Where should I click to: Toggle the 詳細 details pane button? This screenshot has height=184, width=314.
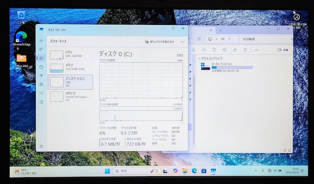click(283, 50)
